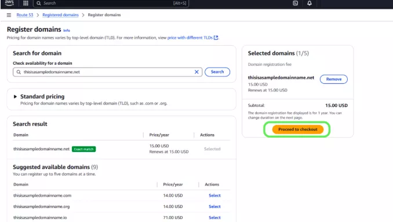Viewport: 393px width, 222px height.
Task: Select thisisasampledomainname.org domain
Action: [214, 206]
